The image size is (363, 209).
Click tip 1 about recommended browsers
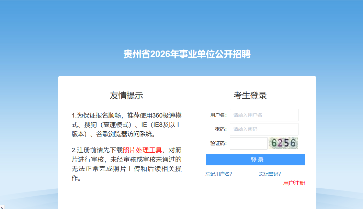(126, 125)
